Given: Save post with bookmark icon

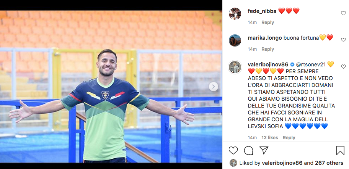Looking at the screenshot, I should click(x=340, y=151).
